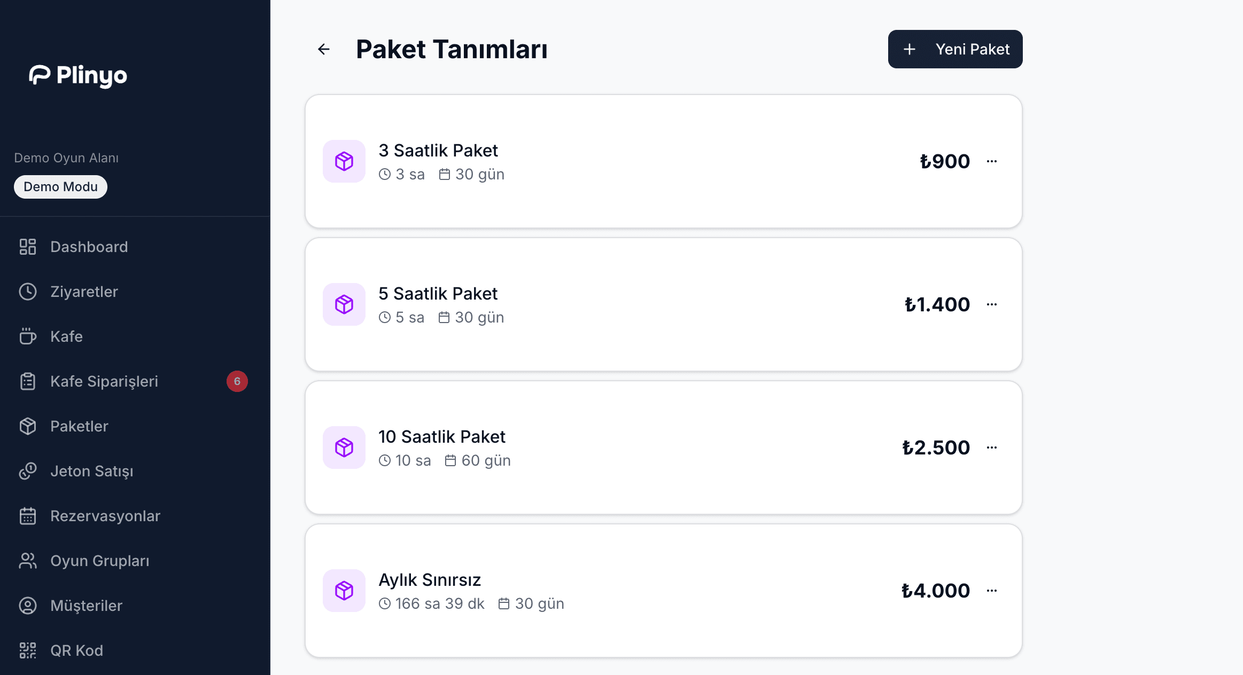Viewport: 1243px width, 675px height.
Task: Select the Ziyaretler clock icon
Action: (27, 291)
